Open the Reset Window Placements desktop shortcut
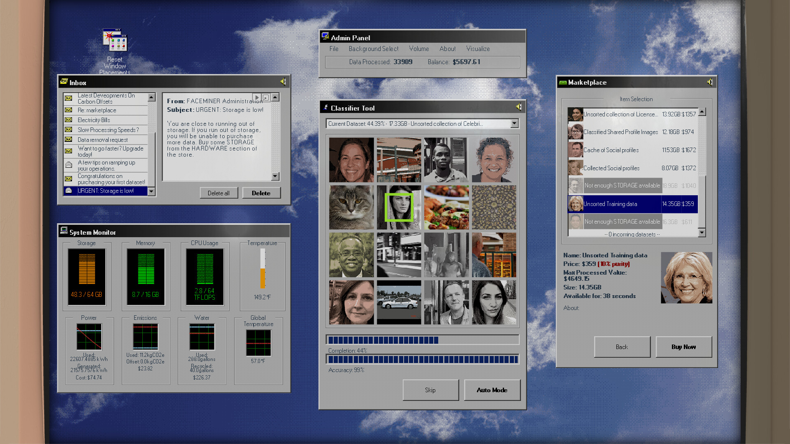 pos(114,40)
